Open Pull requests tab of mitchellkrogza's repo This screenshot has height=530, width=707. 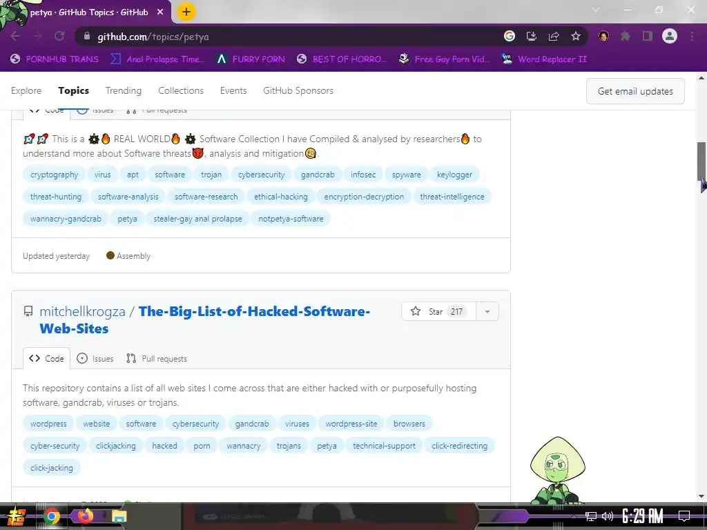tap(157, 359)
